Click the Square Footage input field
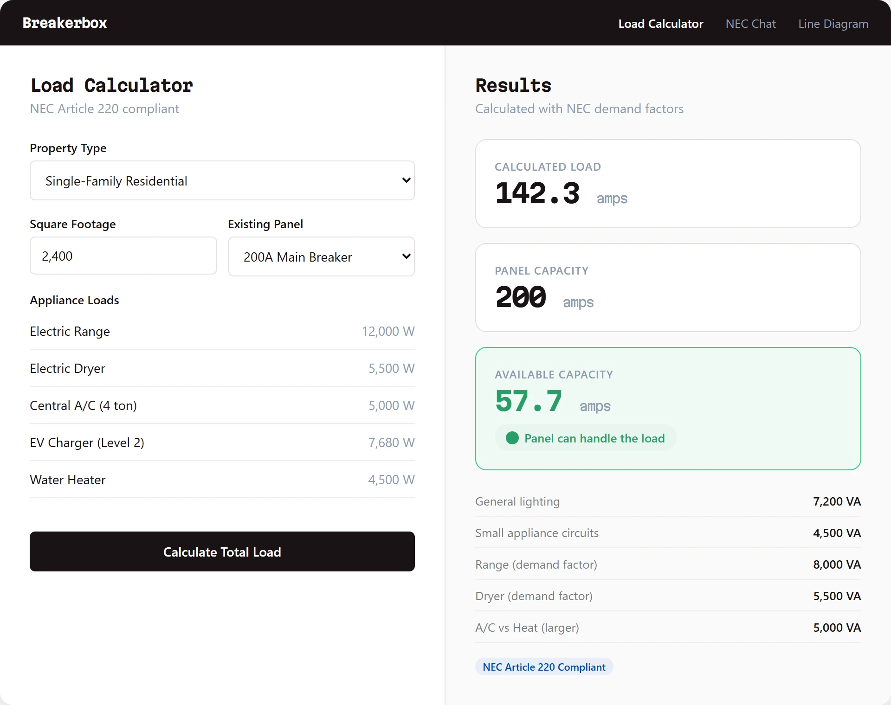Image resolution: width=891 pixels, height=705 pixels. coord(123,256)
